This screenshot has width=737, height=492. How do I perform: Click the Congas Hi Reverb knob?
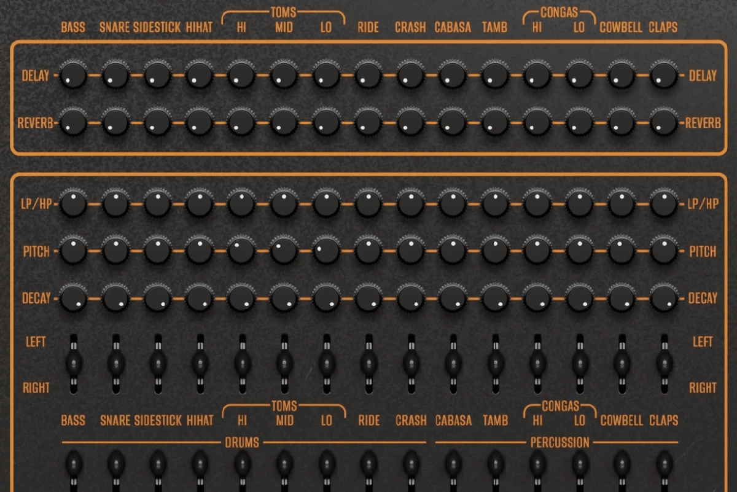click(x=537, y=123)
